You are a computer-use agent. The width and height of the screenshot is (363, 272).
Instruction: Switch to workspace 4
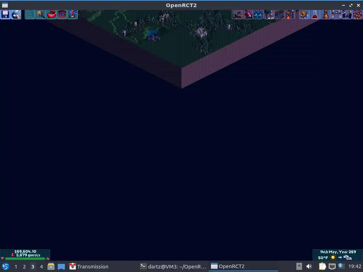click(41, 267)
